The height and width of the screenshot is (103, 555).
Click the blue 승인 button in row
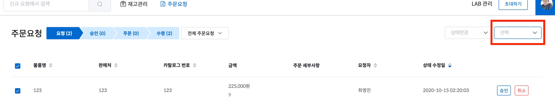click(504, 91)
